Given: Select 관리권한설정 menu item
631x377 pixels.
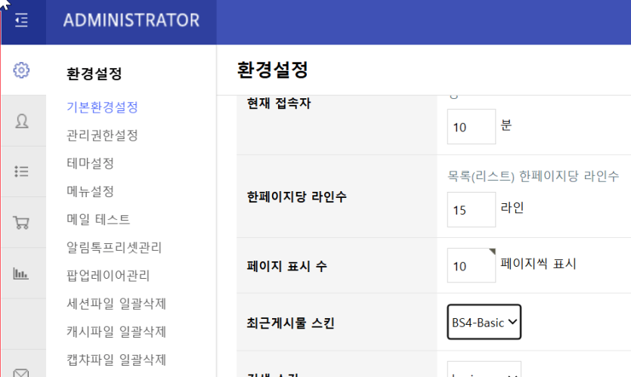Looking at the screenshot, I should [102, 135].
